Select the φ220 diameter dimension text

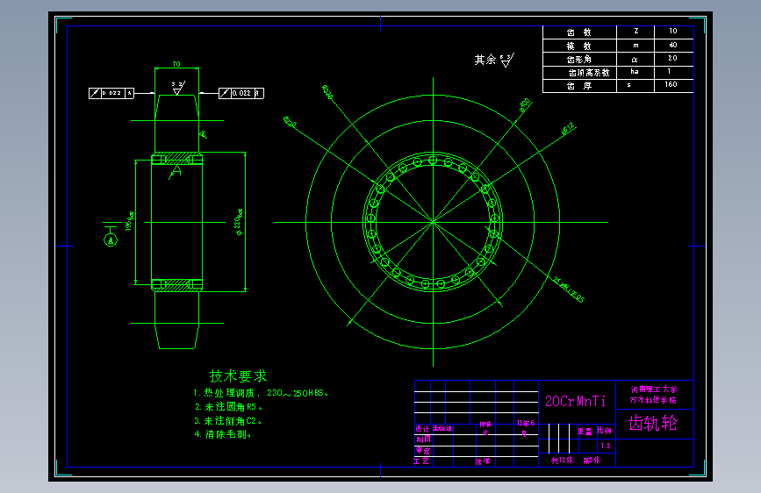click(x=239, y=223)
